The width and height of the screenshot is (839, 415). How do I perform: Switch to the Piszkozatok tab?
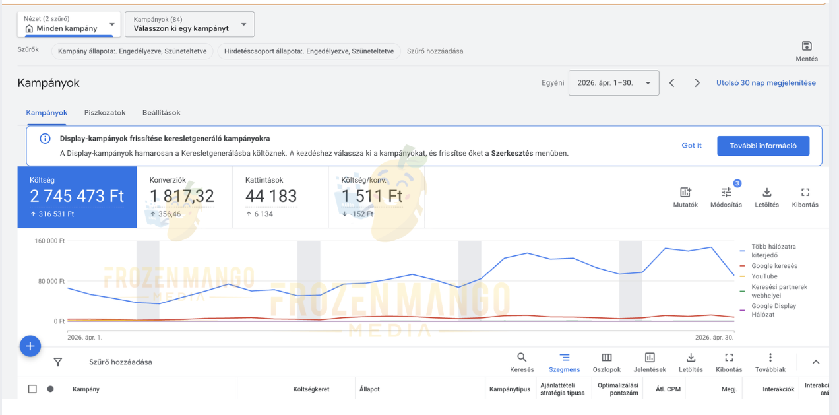point(105,113)
